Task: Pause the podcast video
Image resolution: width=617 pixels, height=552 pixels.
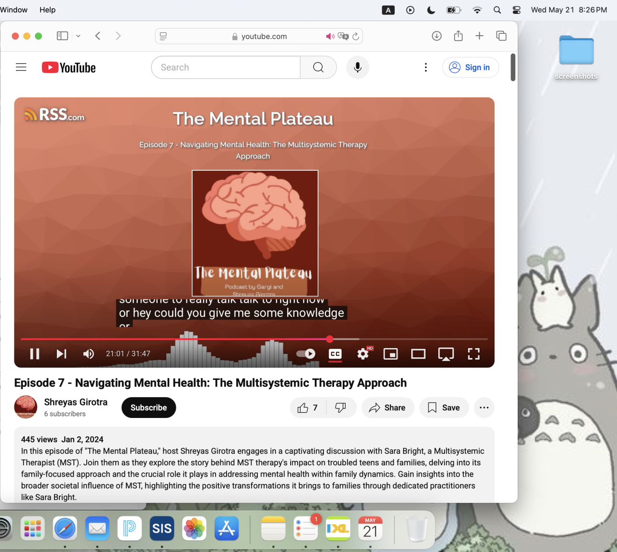Action: click(35, 354)
